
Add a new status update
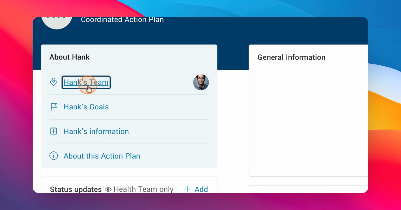(x=196, y=189)
